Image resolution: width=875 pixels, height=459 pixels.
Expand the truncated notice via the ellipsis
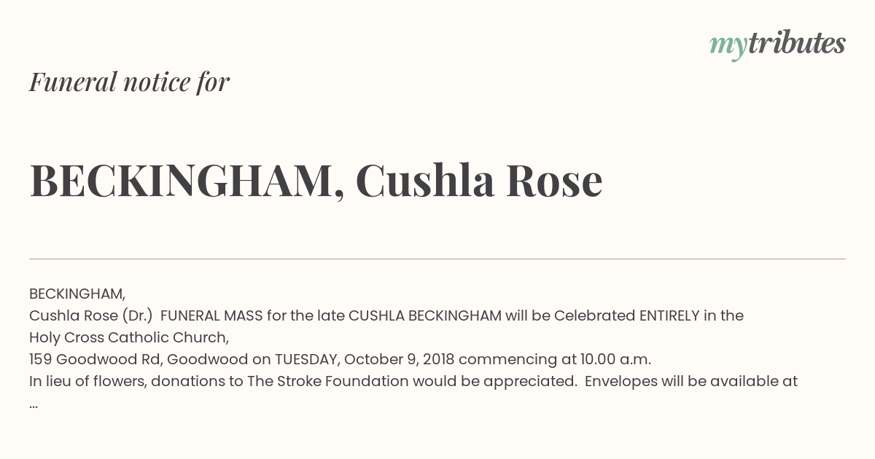coord(34,404)
